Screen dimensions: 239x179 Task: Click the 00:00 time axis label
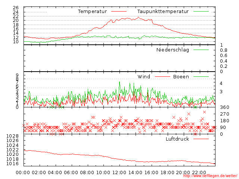click(23, 173)
